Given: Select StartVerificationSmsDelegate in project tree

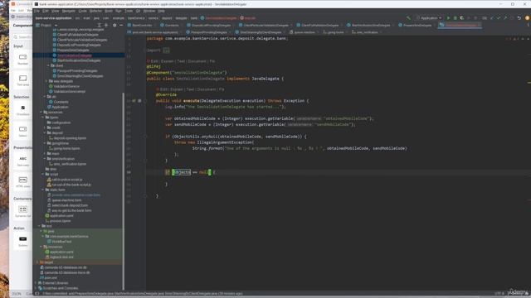Looking at the screenshot, I should [x=79, y=60].
